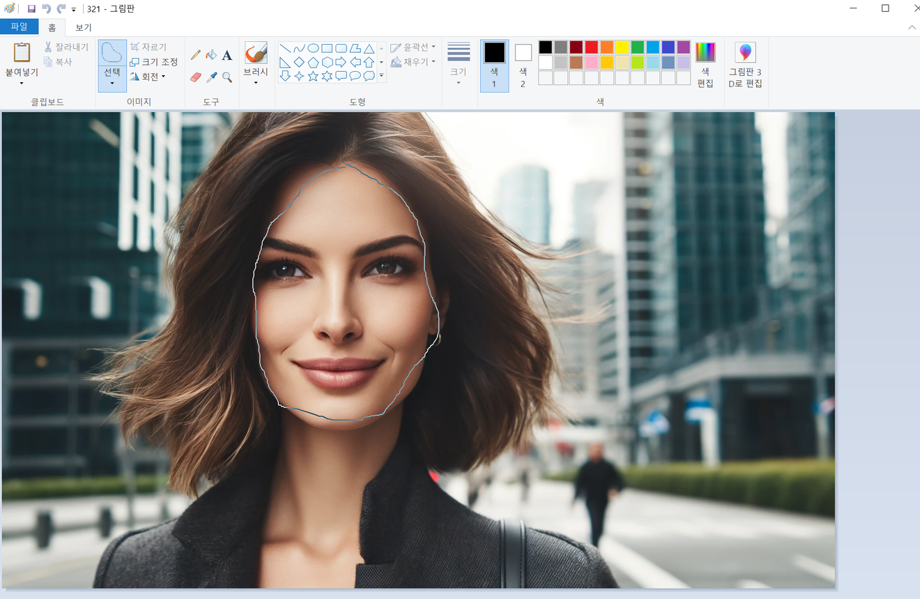Choose the Cloud callout shape
920x599 pixels.
(369, 76)
